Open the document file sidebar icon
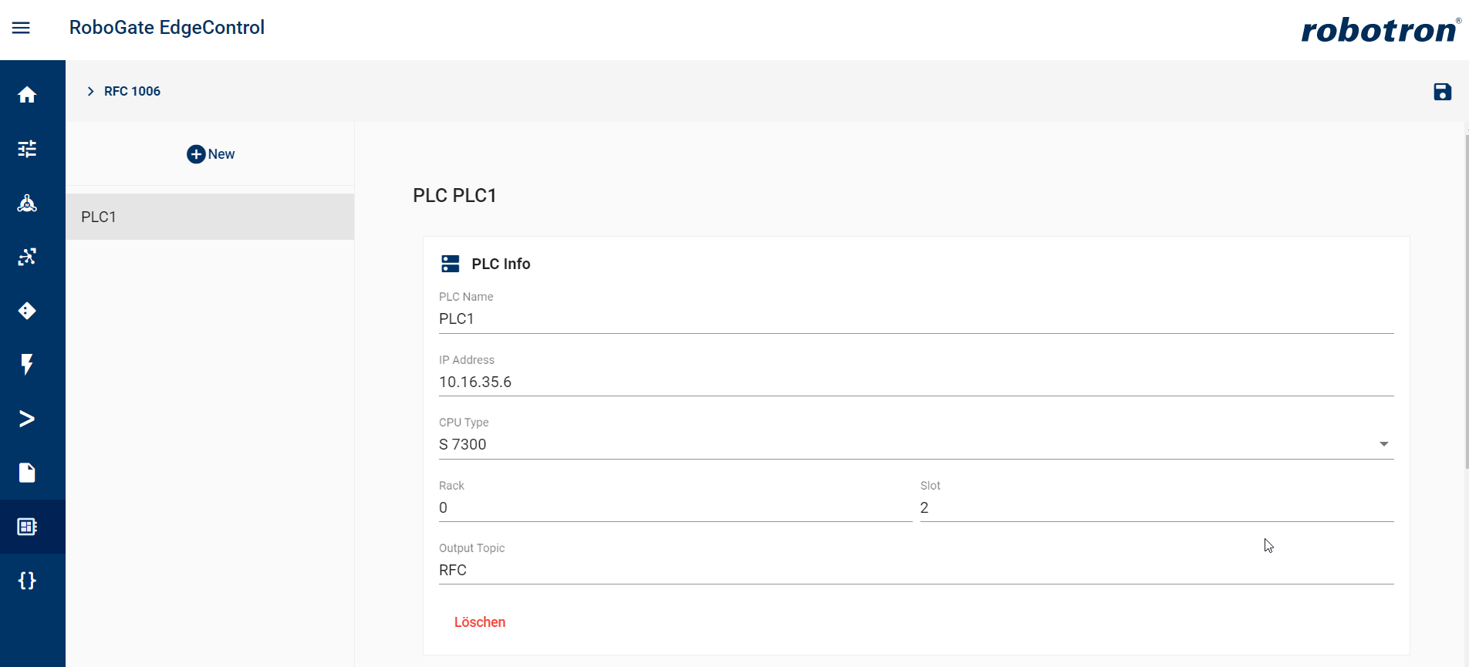The width and height of the screenshot is (1469, 667). [x=27, y=473]
